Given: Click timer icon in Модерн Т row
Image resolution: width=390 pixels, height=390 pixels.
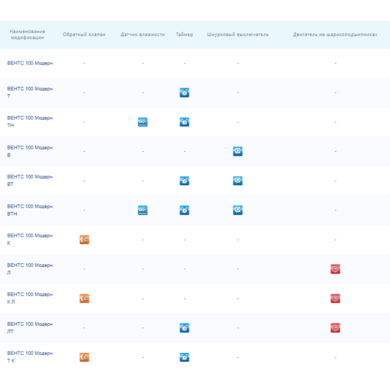Looking at the screenshot, I should (x=184, y=92).
